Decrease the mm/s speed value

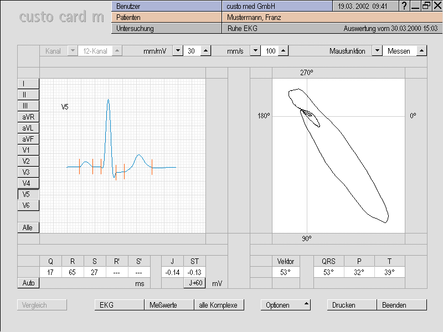[255, 50]
